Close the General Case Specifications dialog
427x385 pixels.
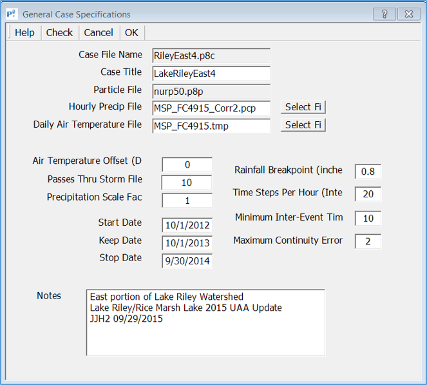409,14
